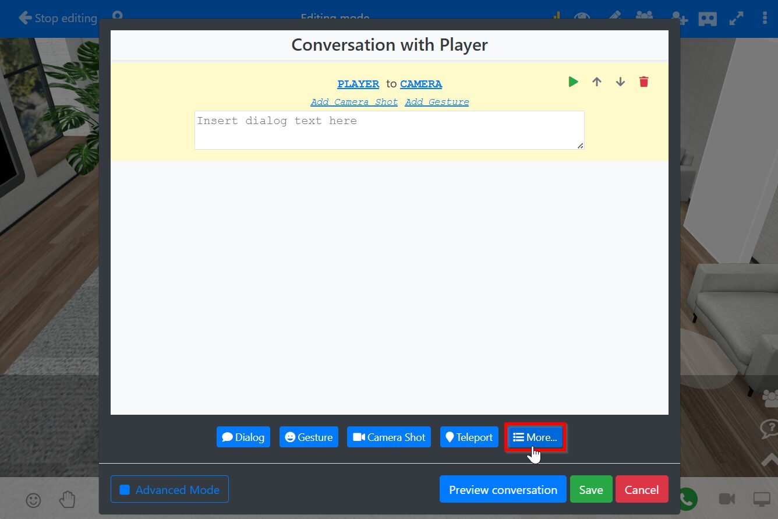778x519 pixels.
Task: Toggle the video camera icon
Action: tap(726, 499)
